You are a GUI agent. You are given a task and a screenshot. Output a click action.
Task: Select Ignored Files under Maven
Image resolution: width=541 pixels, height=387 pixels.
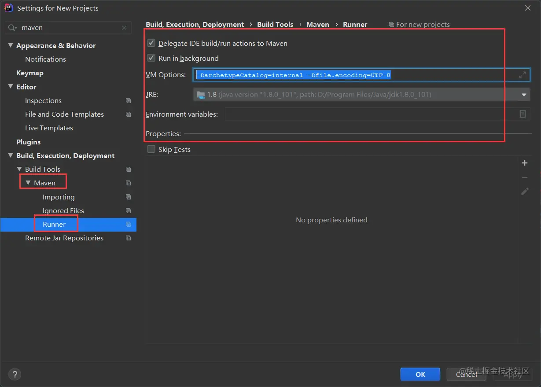[63, 211]
